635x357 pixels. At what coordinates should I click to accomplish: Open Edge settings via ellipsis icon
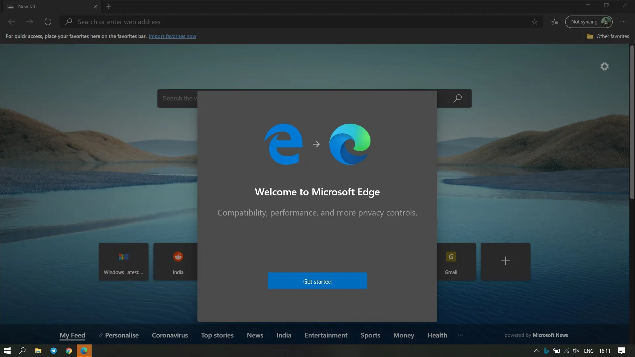point(623,22)
